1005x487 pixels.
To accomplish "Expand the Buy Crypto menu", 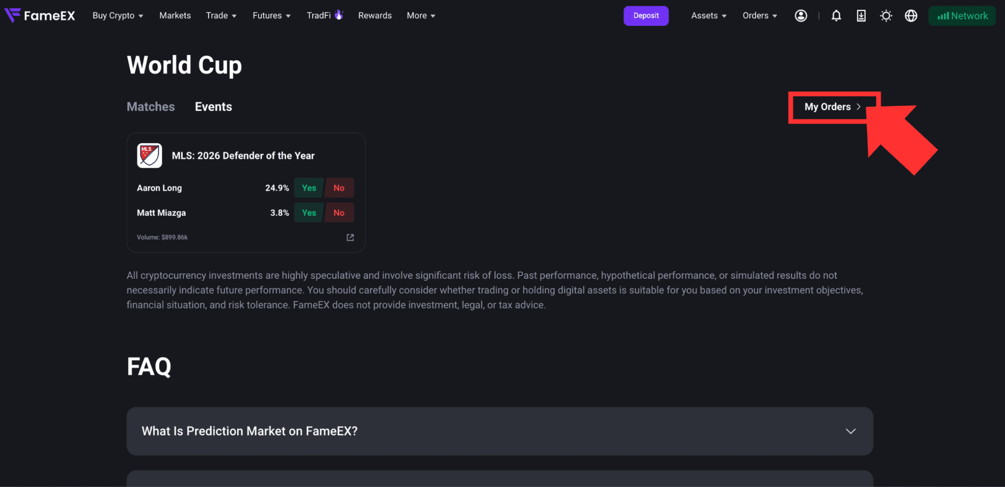I will pos(118,16).
